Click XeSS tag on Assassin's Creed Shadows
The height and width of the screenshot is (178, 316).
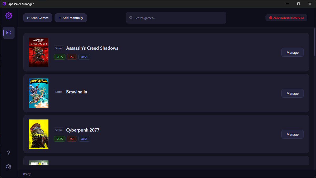tap(84, 57)
